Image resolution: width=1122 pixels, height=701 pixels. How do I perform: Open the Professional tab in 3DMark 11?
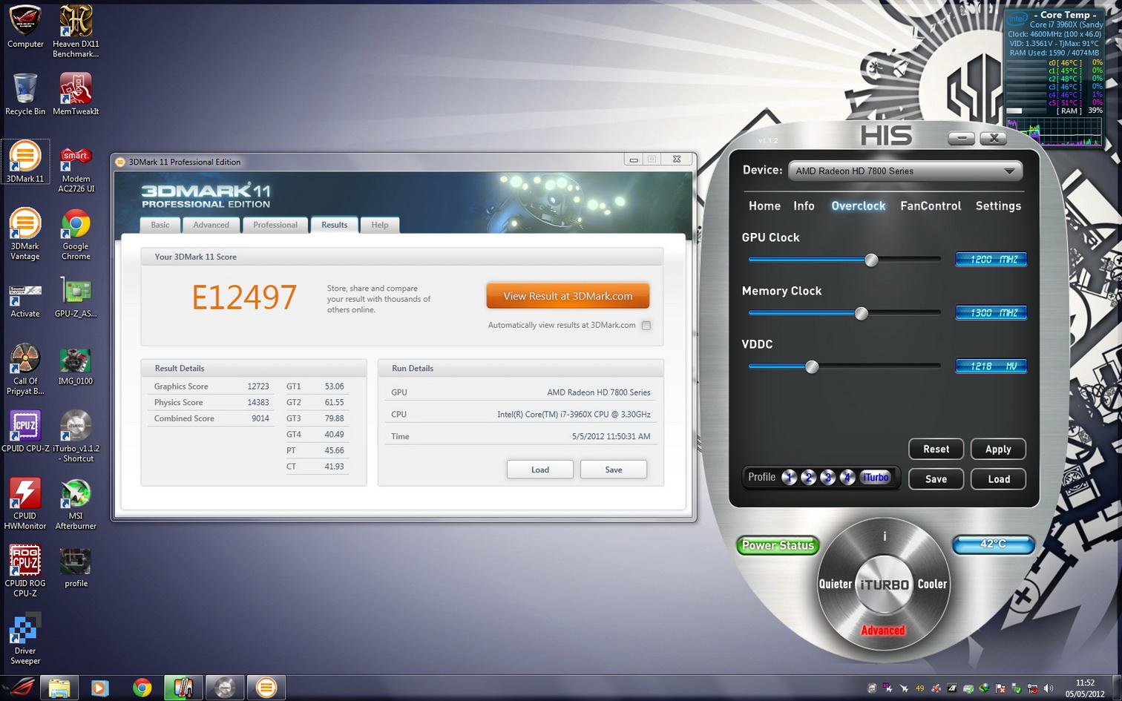click(x=275, y=225)
